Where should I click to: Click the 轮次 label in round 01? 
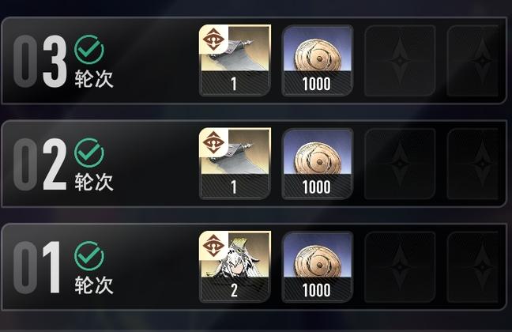tap(94, 285)
